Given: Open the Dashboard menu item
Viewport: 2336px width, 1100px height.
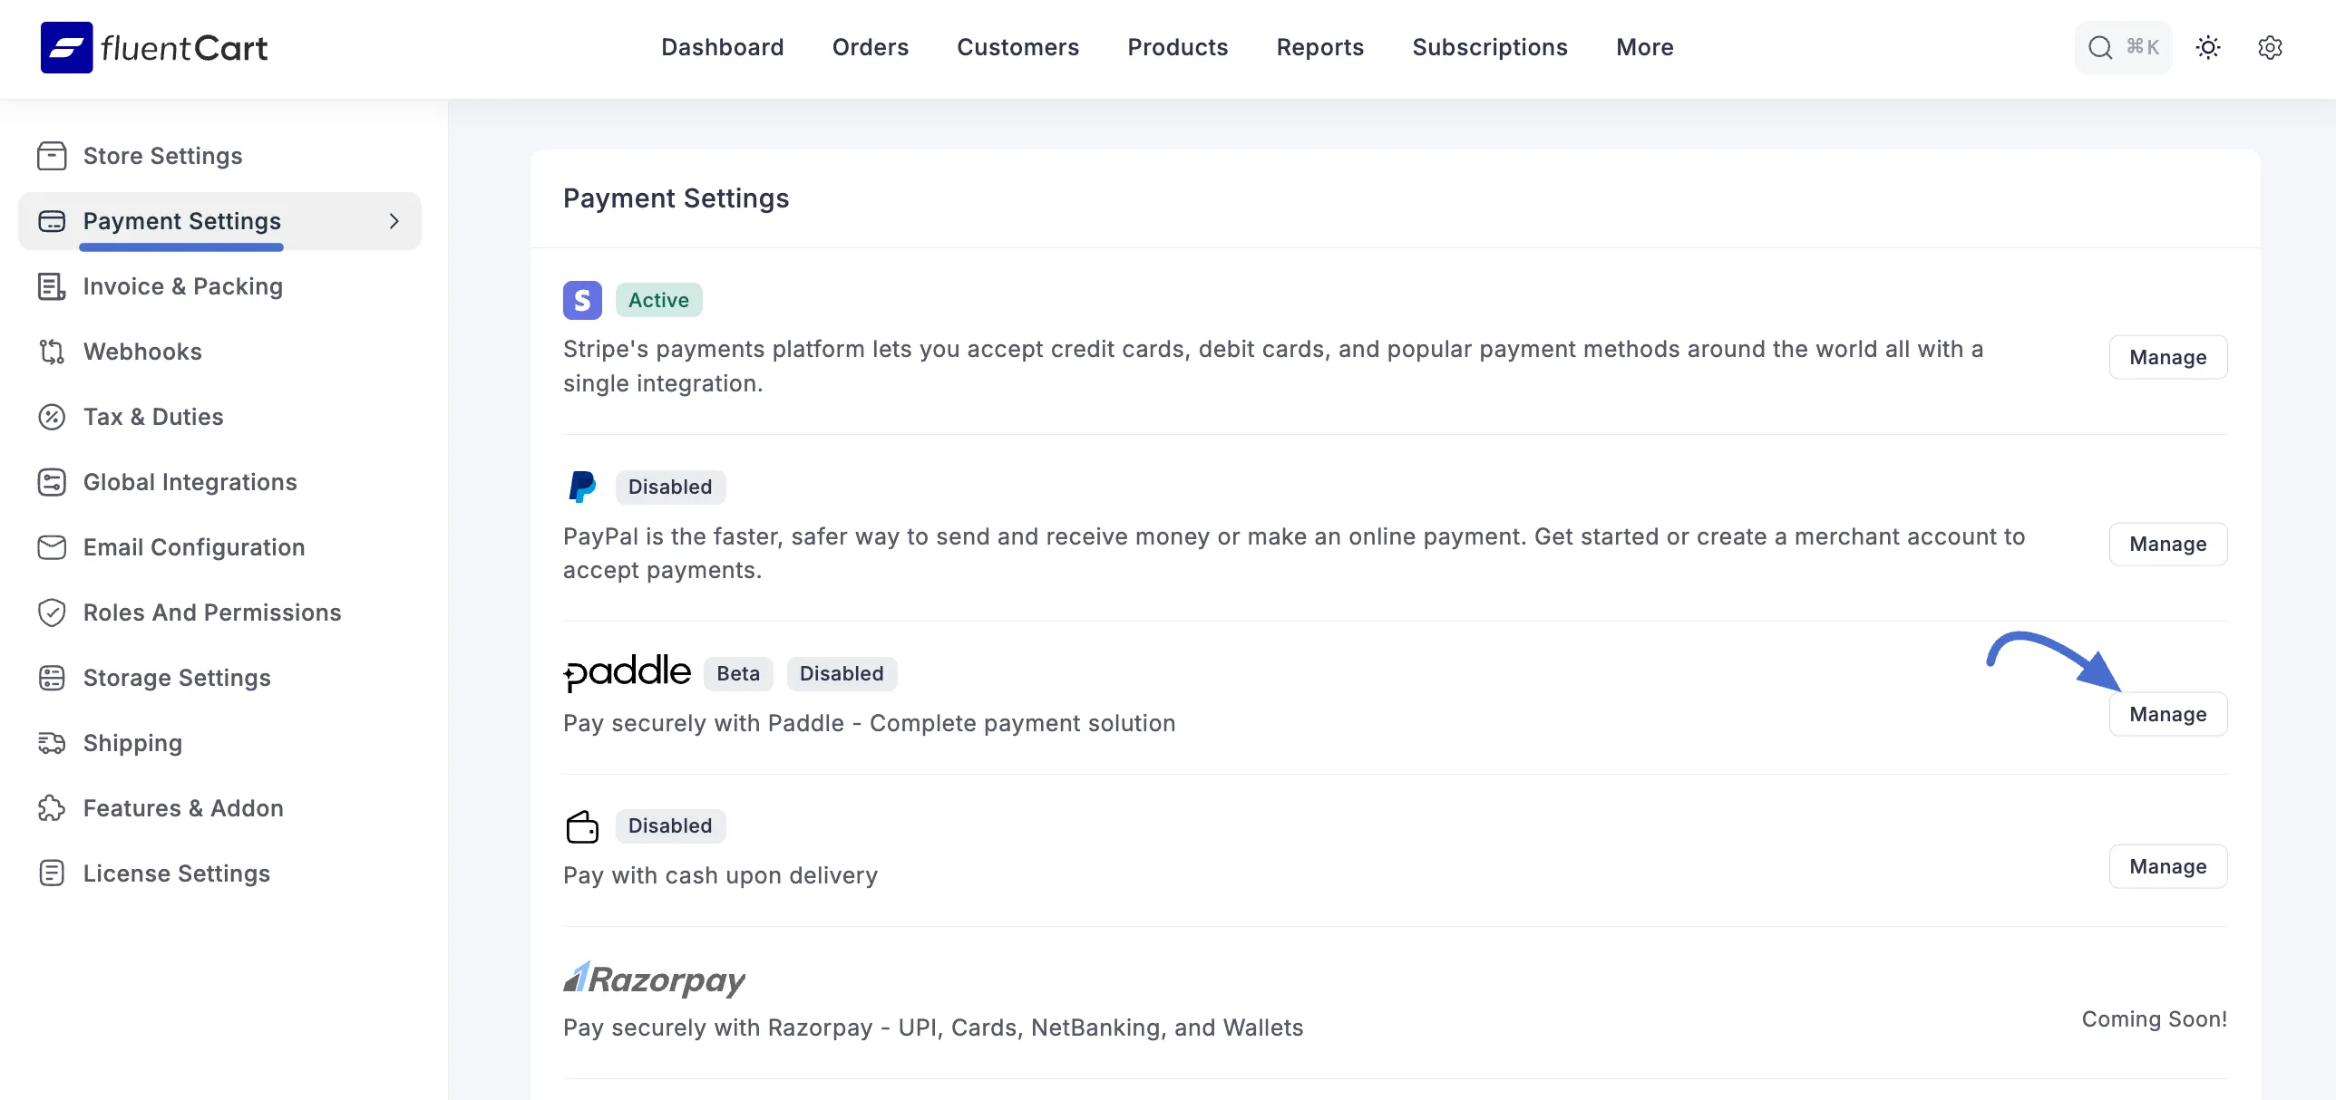Looking at the screenshot, I should pos(722,47).
